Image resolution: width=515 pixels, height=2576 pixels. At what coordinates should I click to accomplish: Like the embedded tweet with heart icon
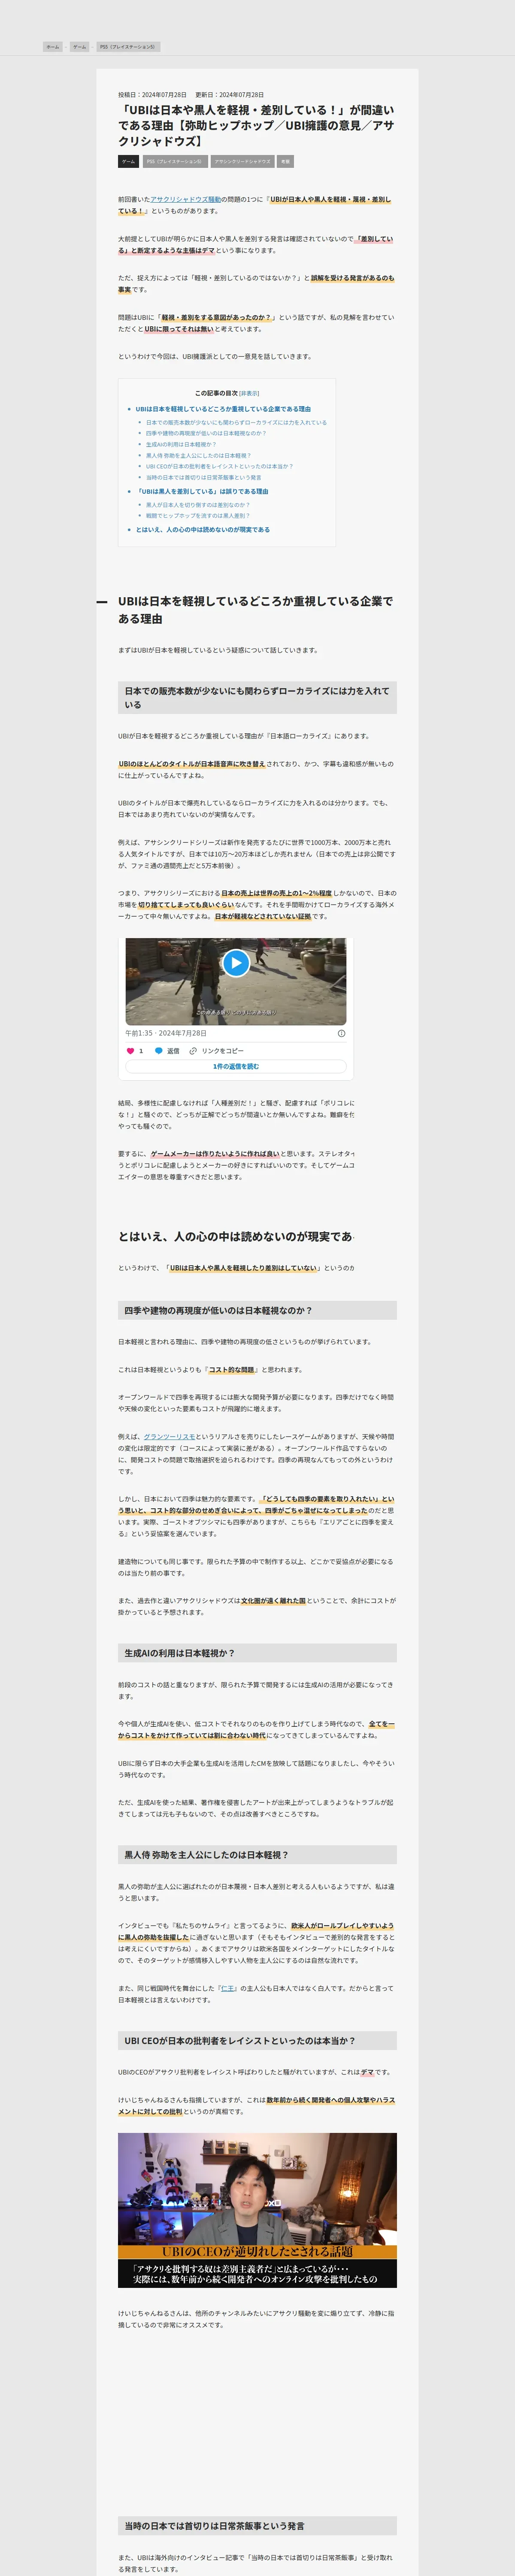click(x=130, y=1051)
